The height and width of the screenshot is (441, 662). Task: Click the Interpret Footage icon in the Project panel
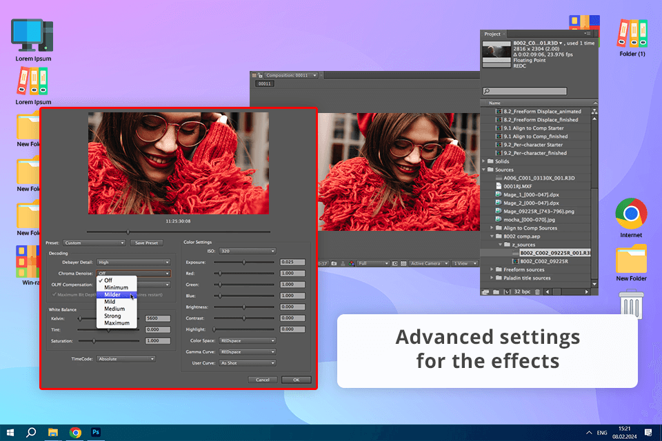tap(485, 291)
